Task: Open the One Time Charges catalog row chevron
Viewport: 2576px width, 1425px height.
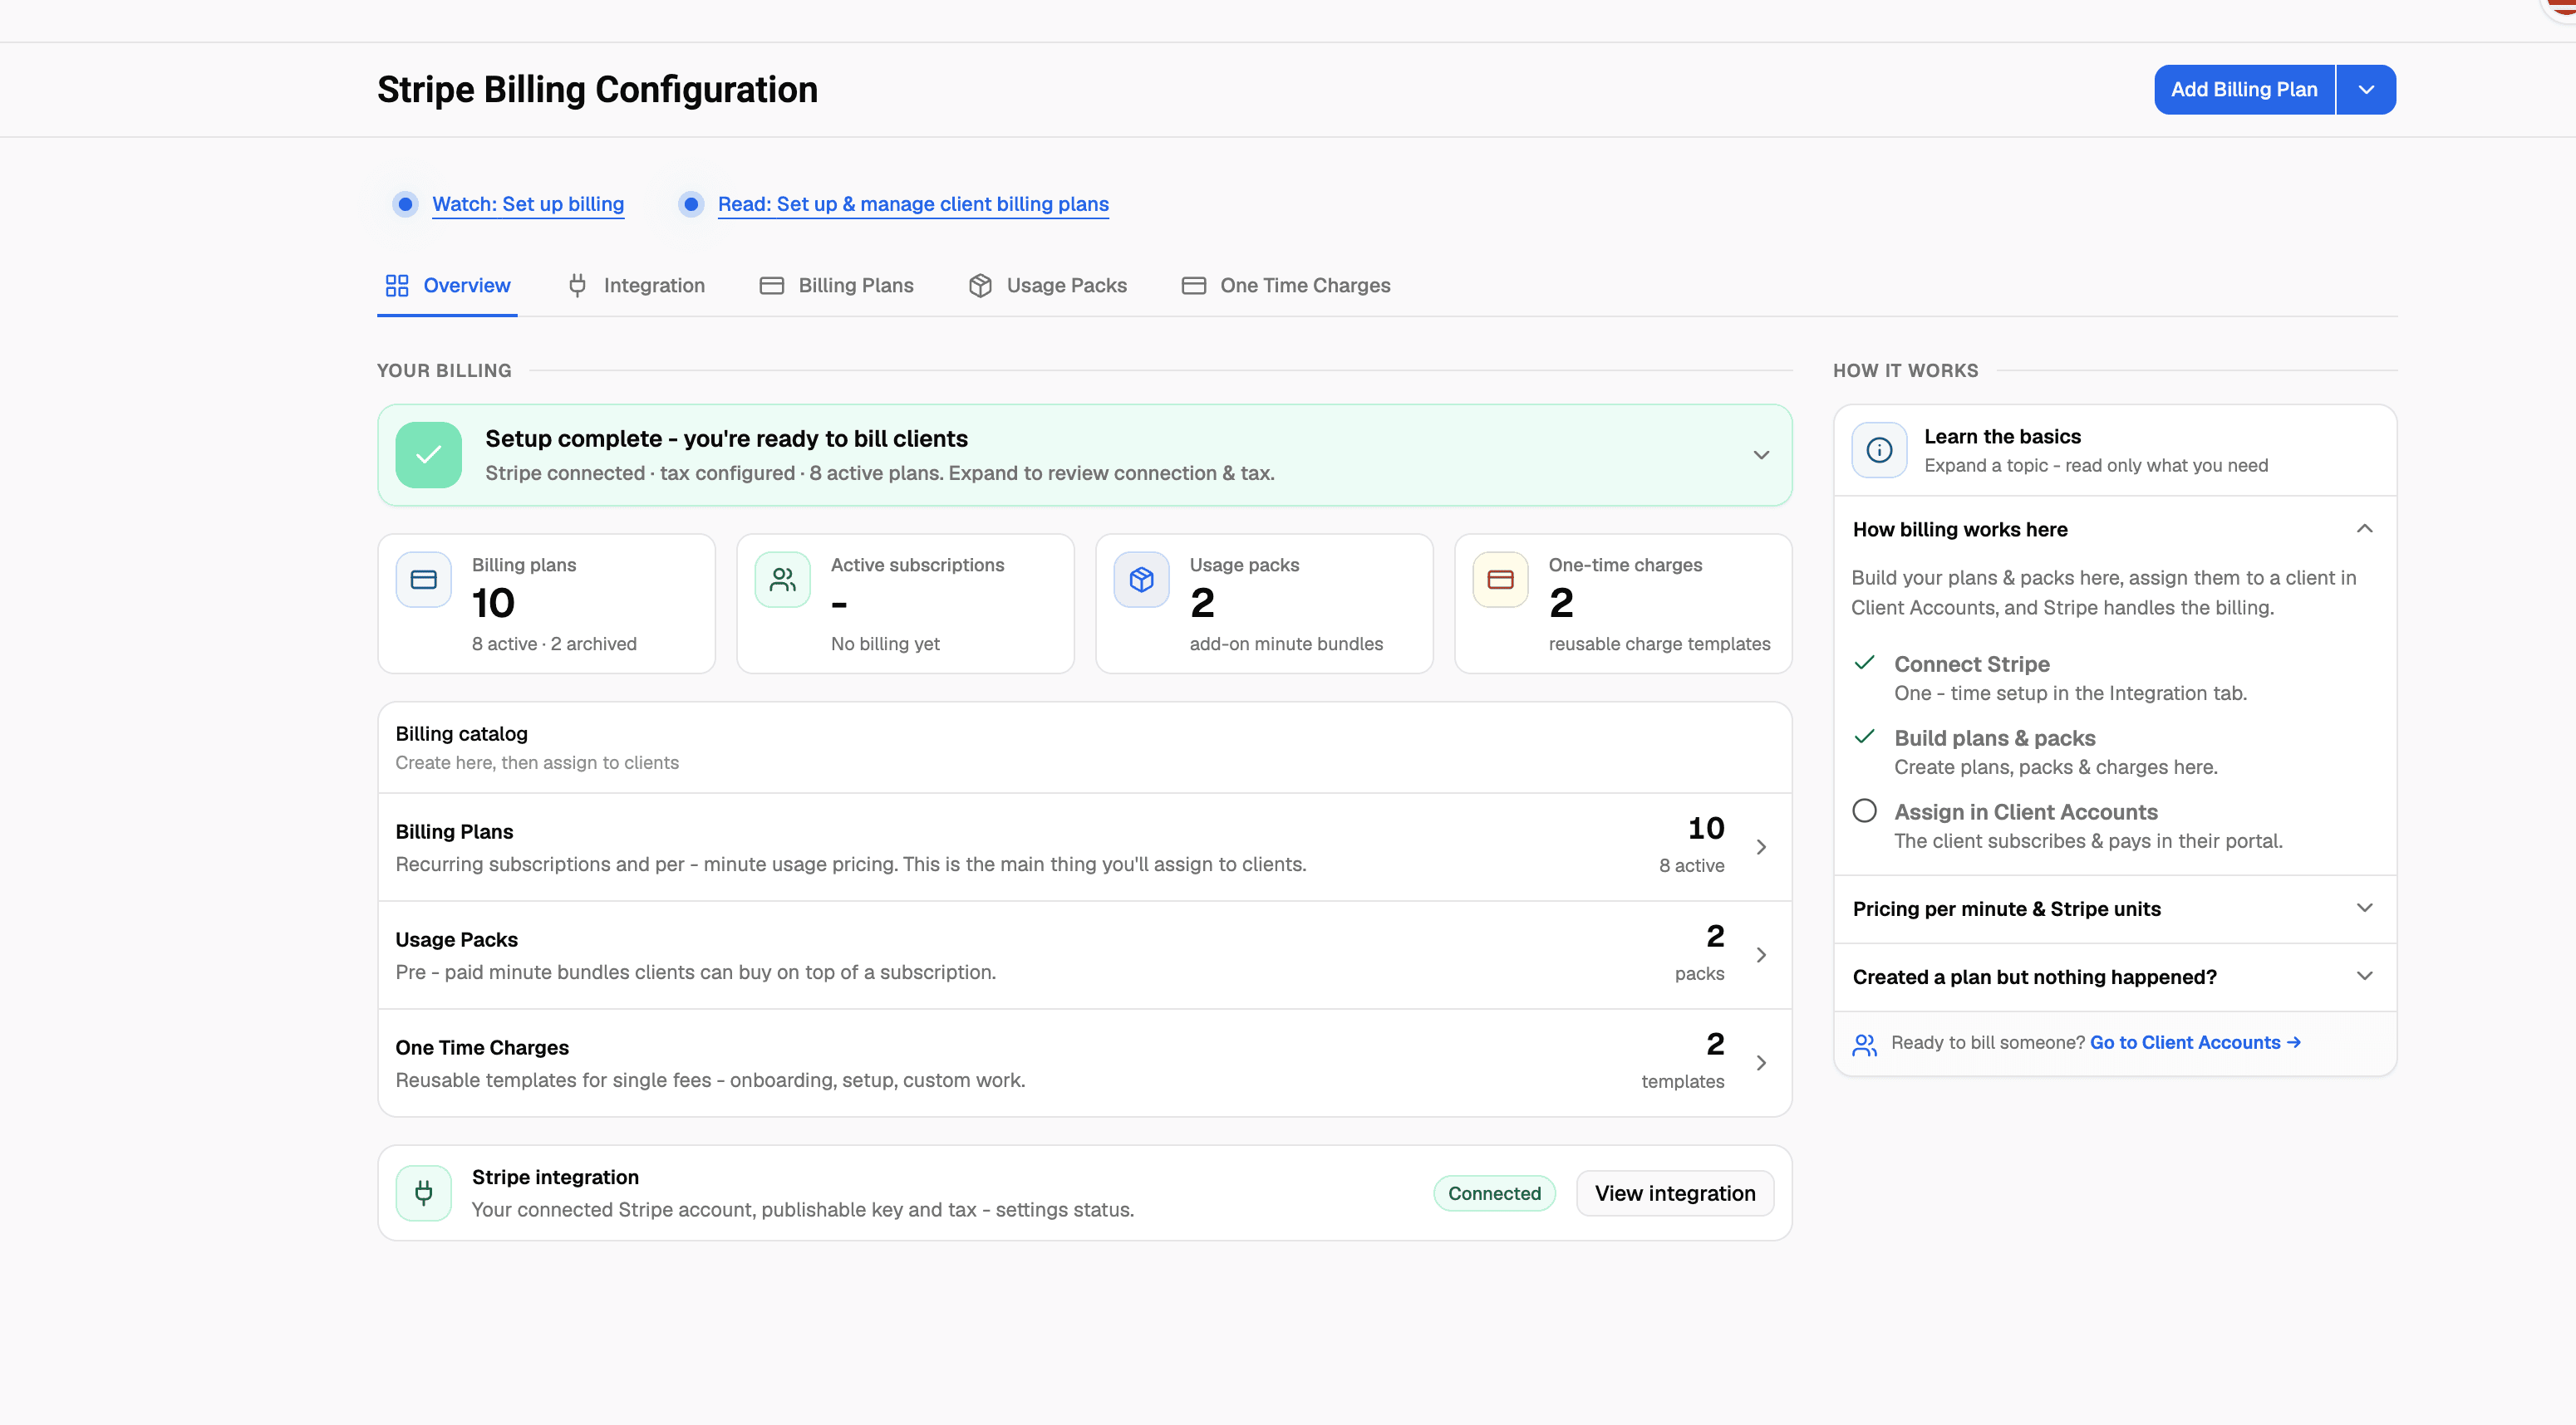Action: pos(1761,1063)
